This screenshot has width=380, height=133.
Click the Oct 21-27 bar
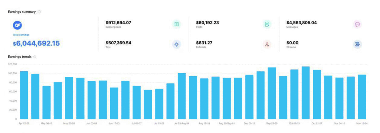(317, 94)
